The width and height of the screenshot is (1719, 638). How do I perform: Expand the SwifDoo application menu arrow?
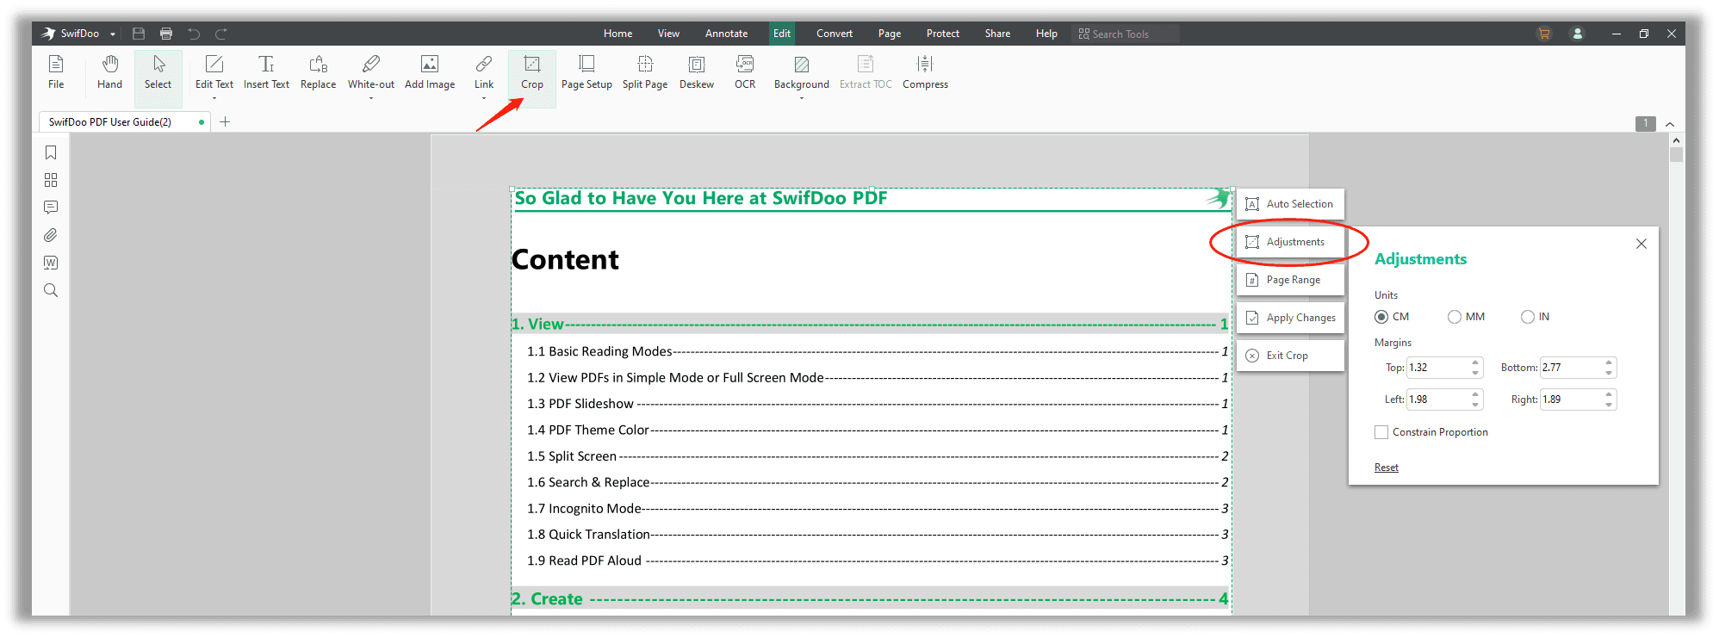coord(113,34)
